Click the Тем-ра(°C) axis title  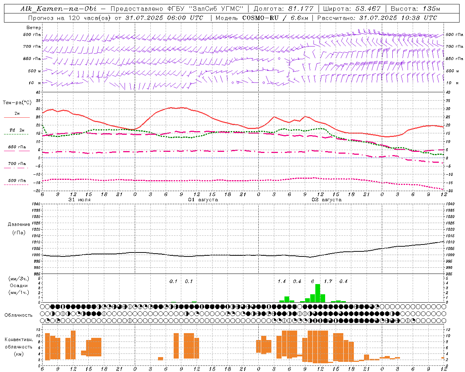tap(17, 103)
